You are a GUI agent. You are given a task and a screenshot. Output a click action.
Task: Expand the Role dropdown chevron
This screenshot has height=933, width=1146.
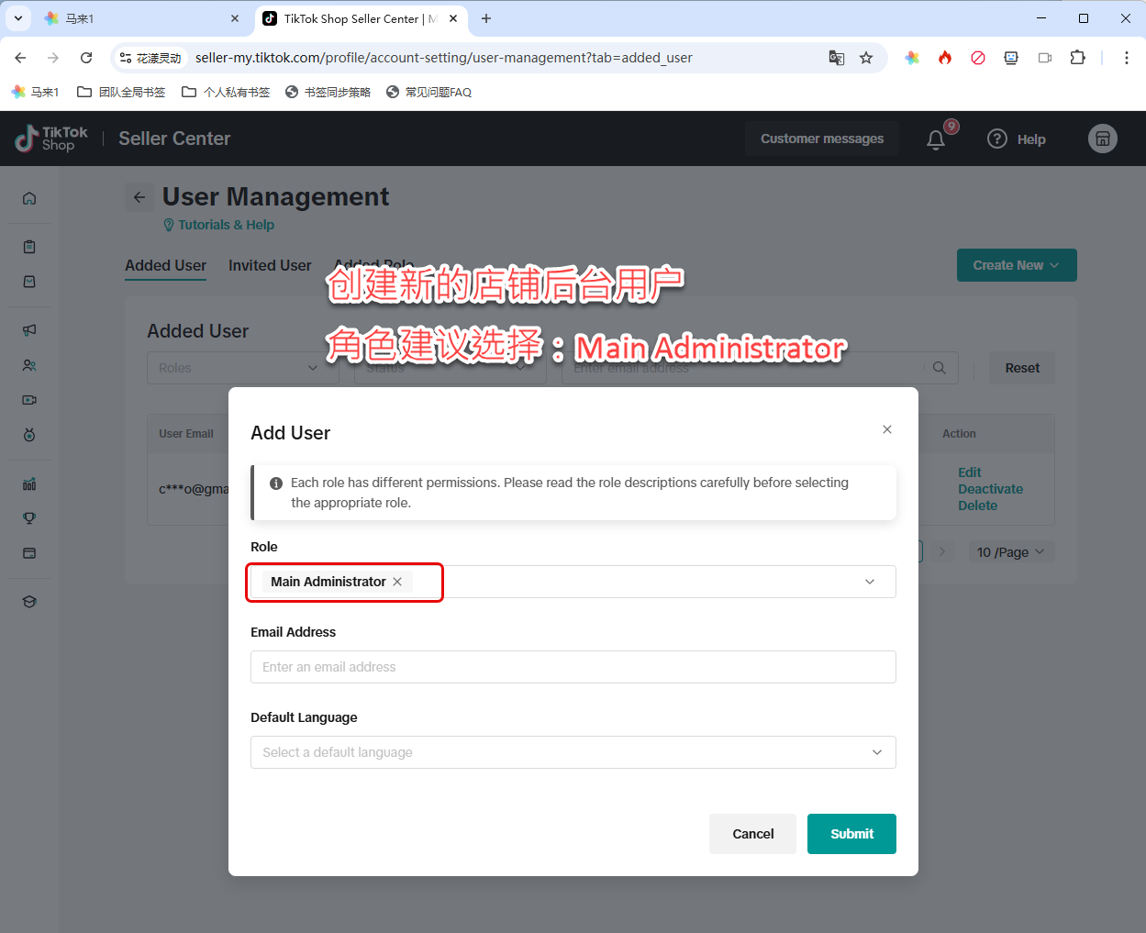click(869, 582)
